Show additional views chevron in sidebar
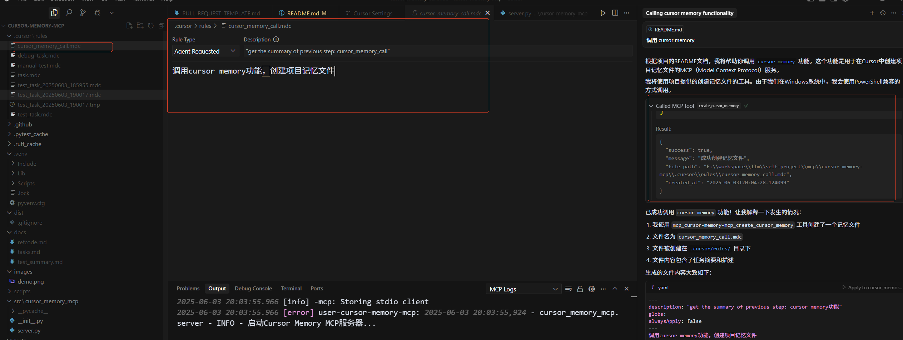Viewport: 903px width, 340px height. click(x=111, y=13)
